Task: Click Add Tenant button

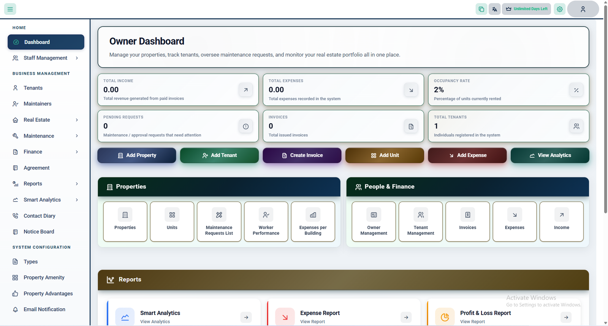Action: [219, 155]
